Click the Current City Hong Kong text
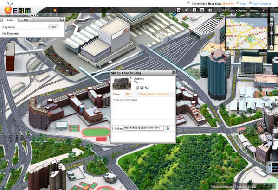 click(206, 4)
